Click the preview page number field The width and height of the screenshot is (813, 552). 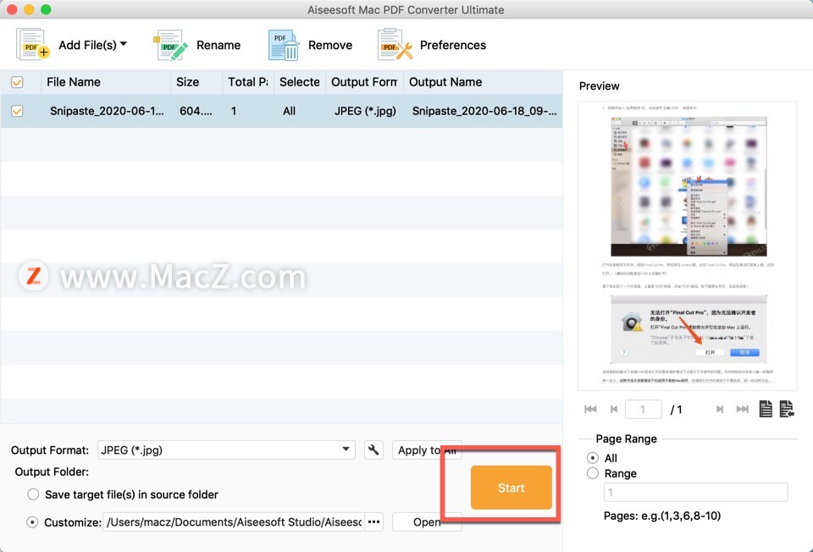tap(643, 410)
